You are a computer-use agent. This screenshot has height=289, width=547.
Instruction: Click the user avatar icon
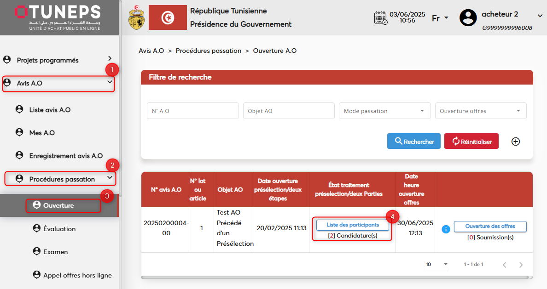(x=468, y=18)
